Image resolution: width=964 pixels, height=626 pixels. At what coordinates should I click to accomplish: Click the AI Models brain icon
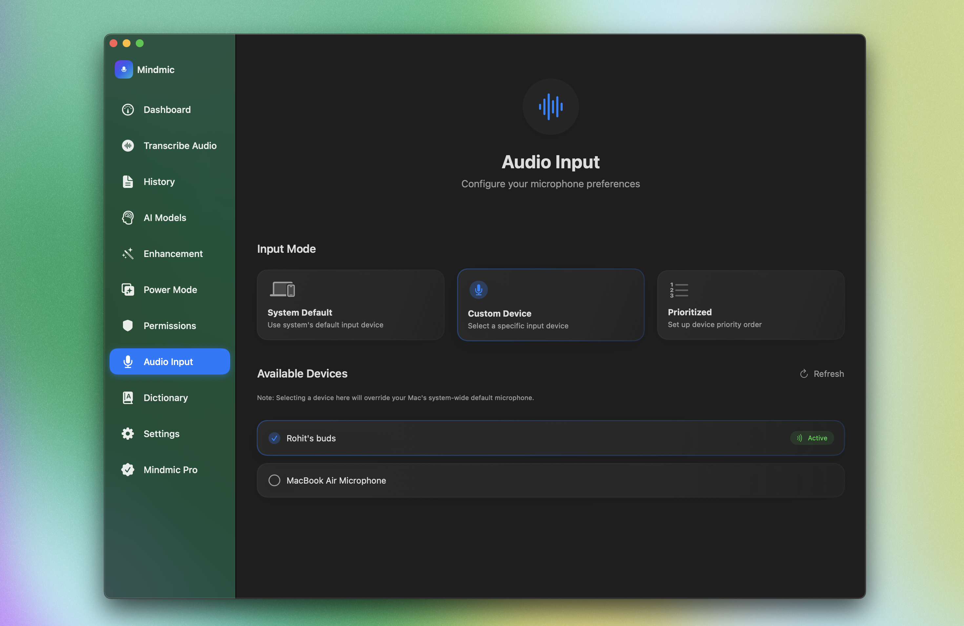128,218
